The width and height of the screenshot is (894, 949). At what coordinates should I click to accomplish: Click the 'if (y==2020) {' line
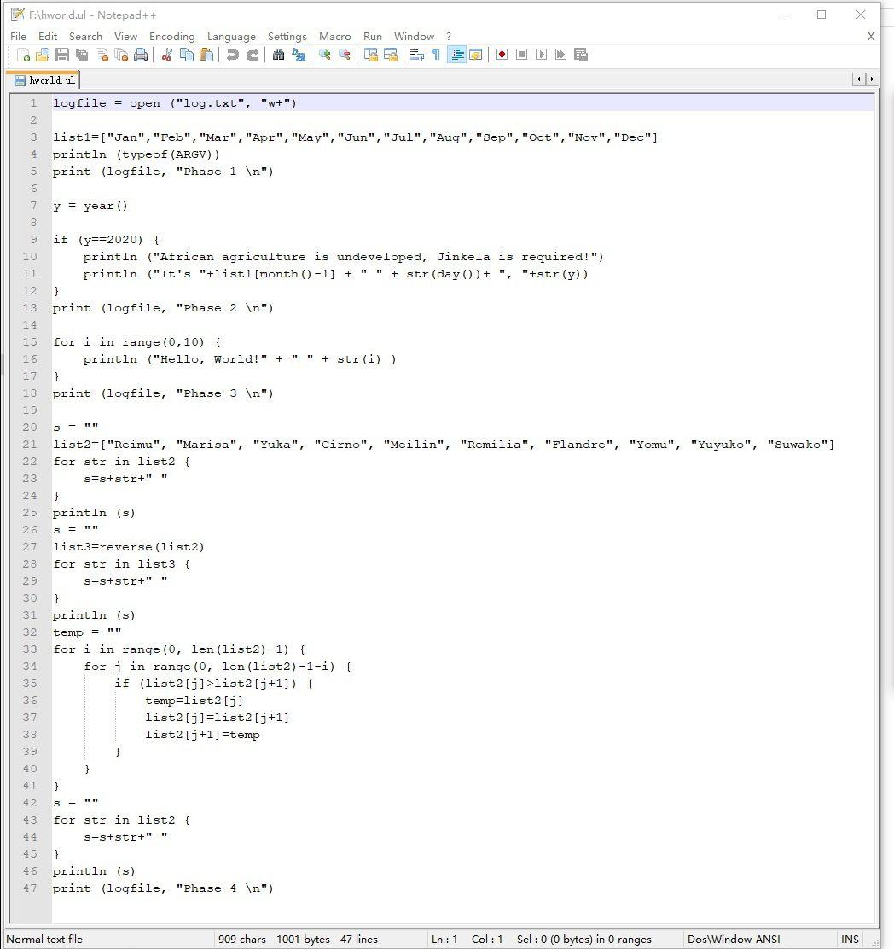pos(106,240)
